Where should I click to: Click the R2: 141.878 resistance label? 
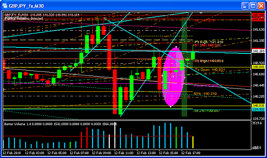(205, 20)
